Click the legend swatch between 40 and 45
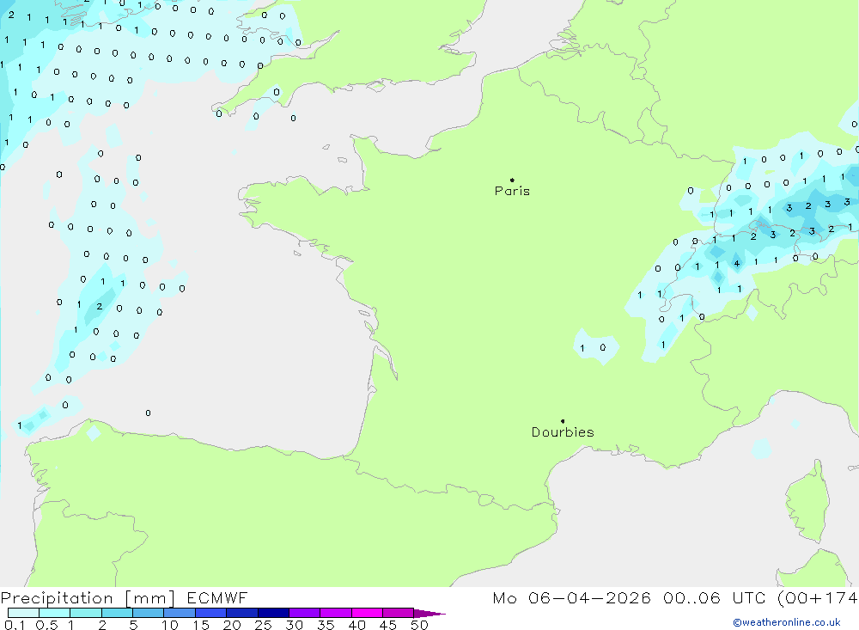 [367, 613]
